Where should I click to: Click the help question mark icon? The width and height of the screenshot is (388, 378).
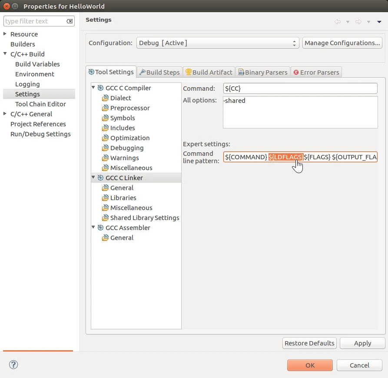pos(13,365)
